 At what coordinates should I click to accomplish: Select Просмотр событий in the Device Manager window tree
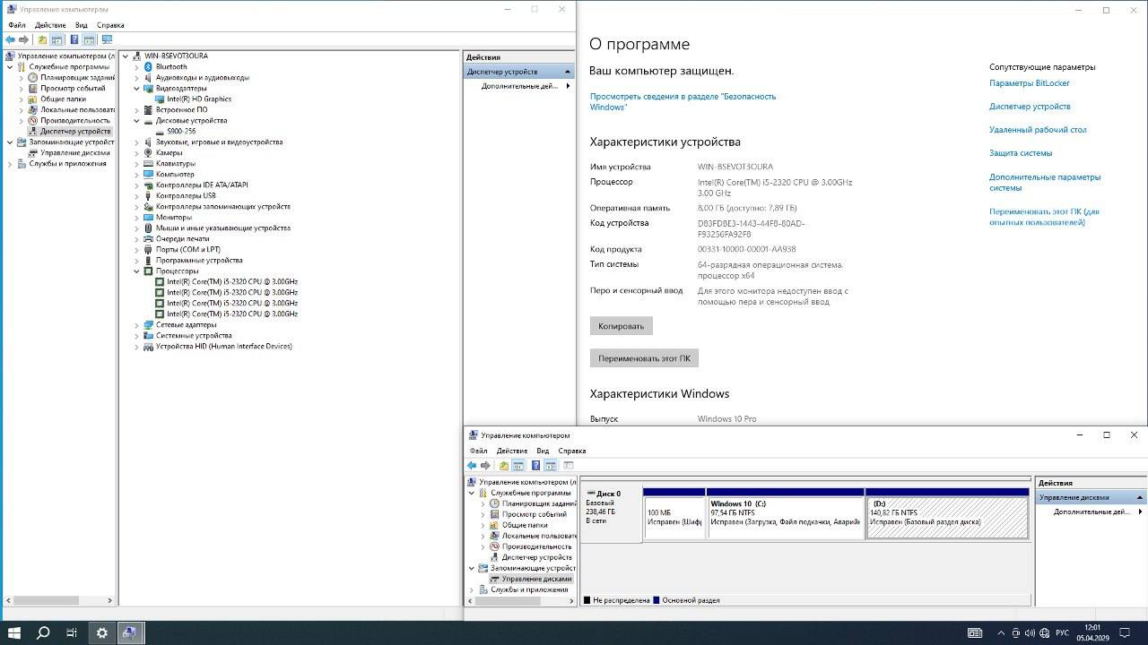coord(73,89)
